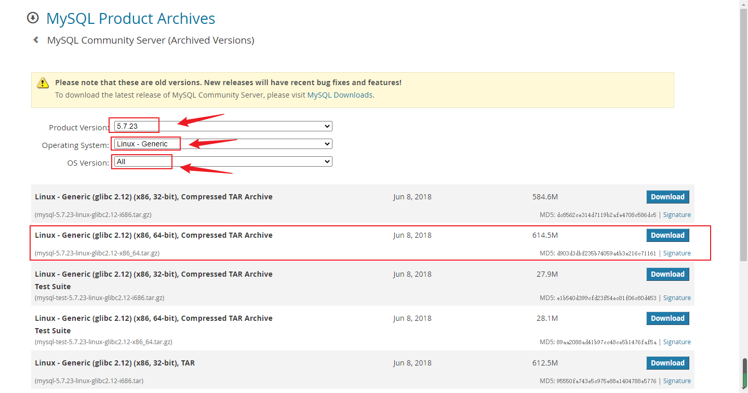
Task: Open the MySQL Downloads link in the notice
Action: pyautogui.click(x=340, y=95)
